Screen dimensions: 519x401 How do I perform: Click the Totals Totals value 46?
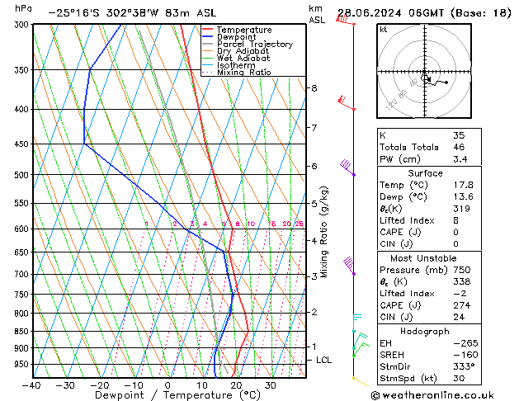click(x=459, y=147)
